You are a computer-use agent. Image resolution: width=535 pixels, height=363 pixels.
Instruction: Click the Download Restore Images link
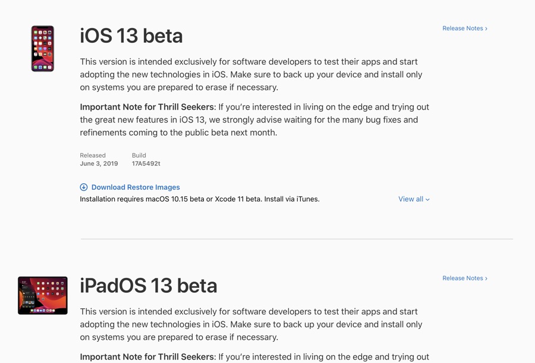click(136, 187)
